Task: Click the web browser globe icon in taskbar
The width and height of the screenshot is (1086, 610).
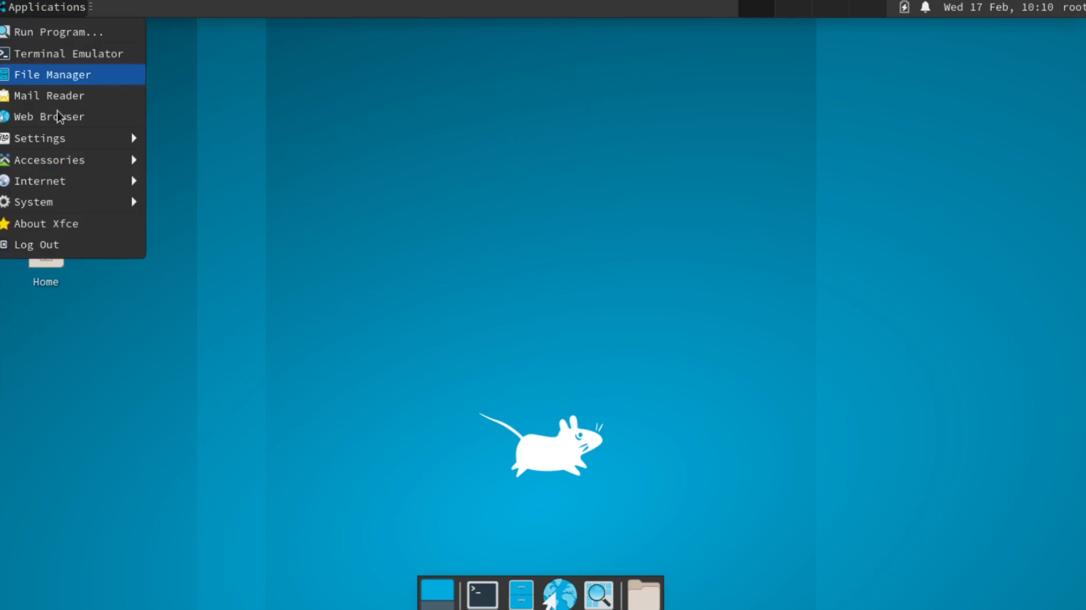Action: [560, 592]
